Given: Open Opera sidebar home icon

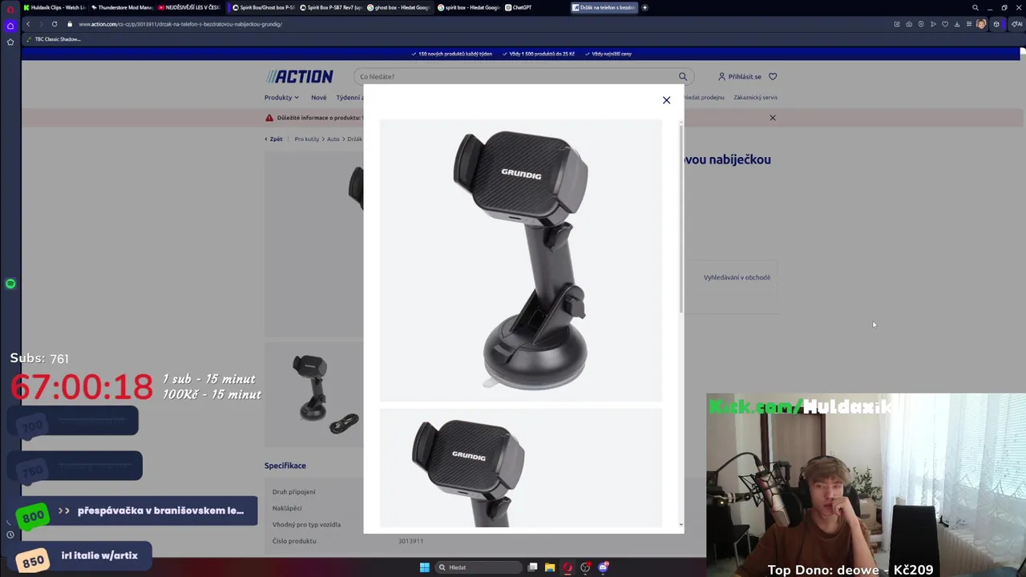Looking at the screenshot, I should (10, 26).
